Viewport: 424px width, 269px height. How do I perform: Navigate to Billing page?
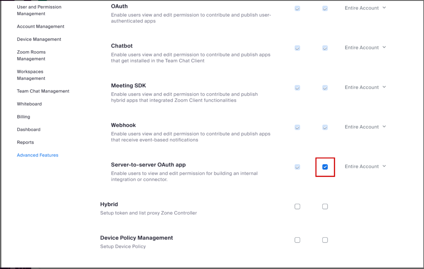pyautogui.click(x=23, y=117)
